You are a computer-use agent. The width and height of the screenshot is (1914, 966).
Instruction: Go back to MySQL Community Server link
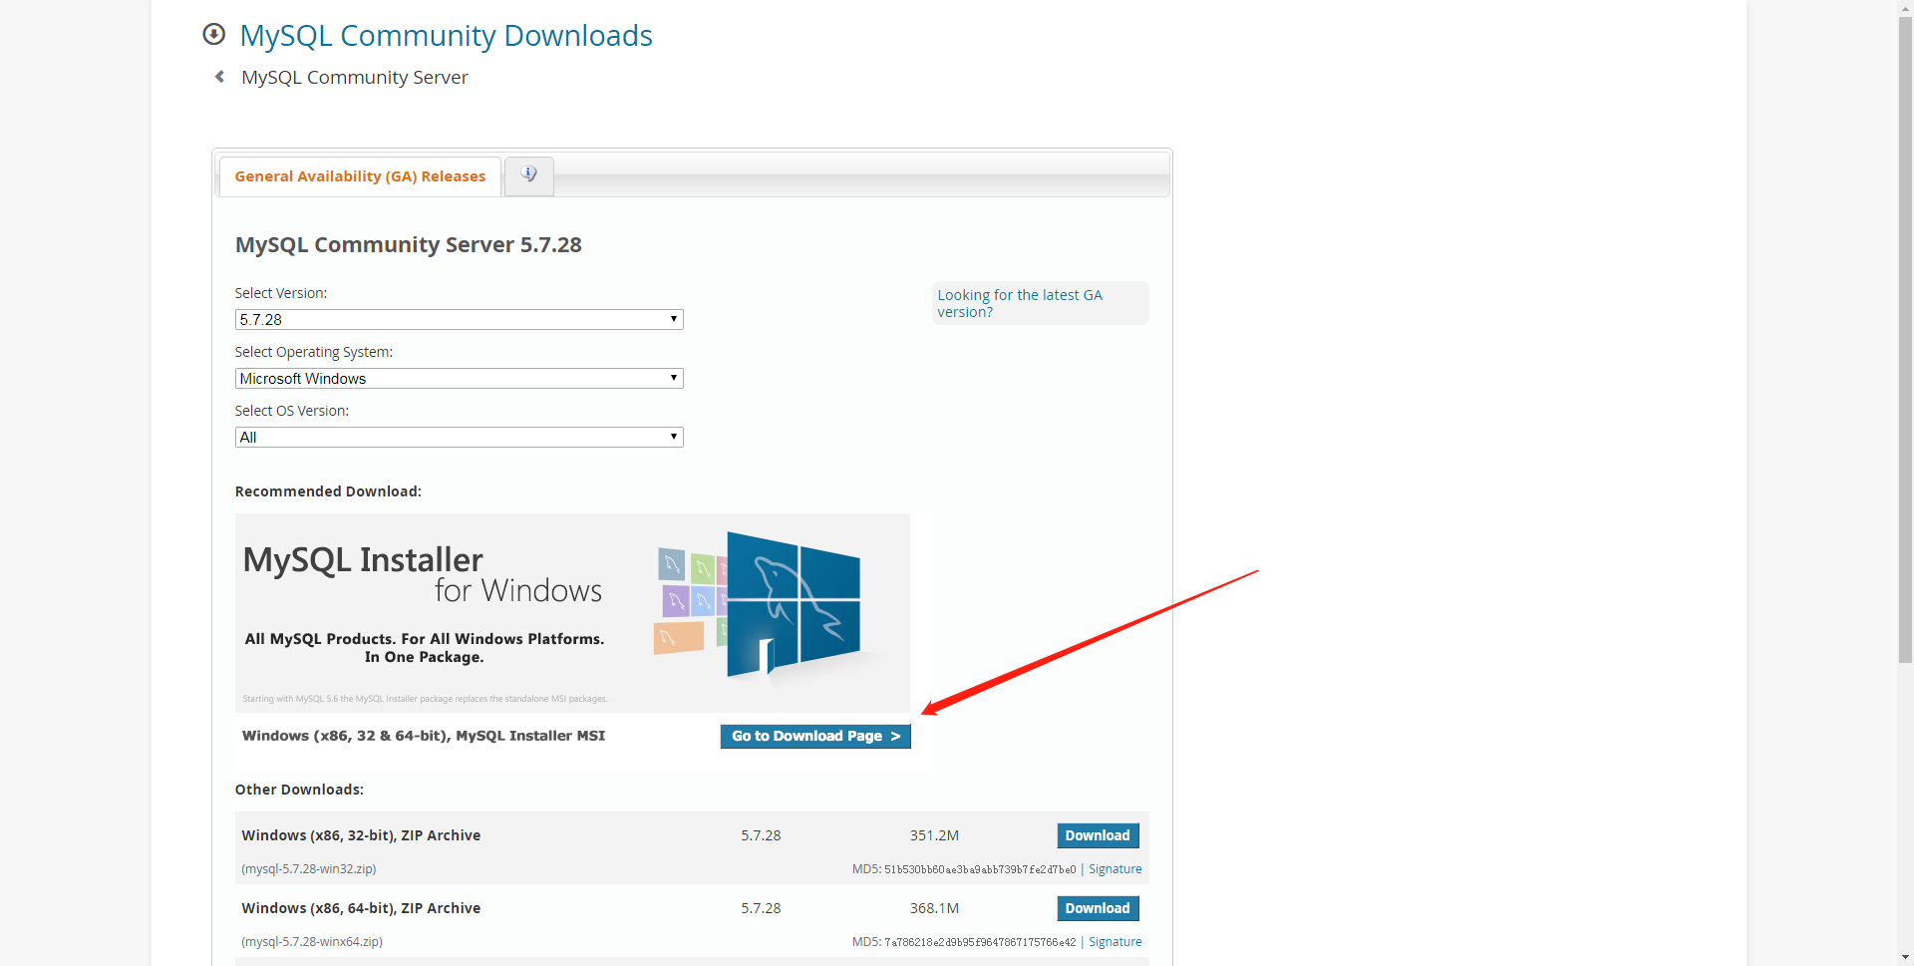[x=355, y=77]
